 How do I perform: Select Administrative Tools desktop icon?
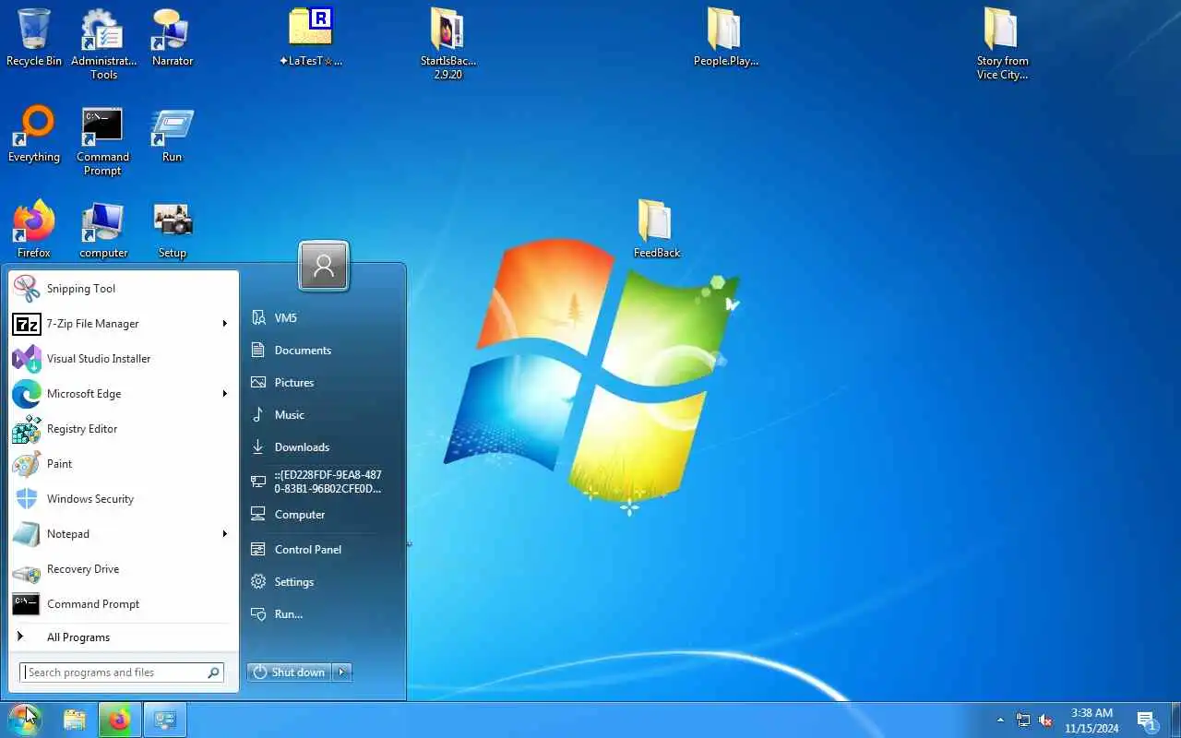(103, 43)
